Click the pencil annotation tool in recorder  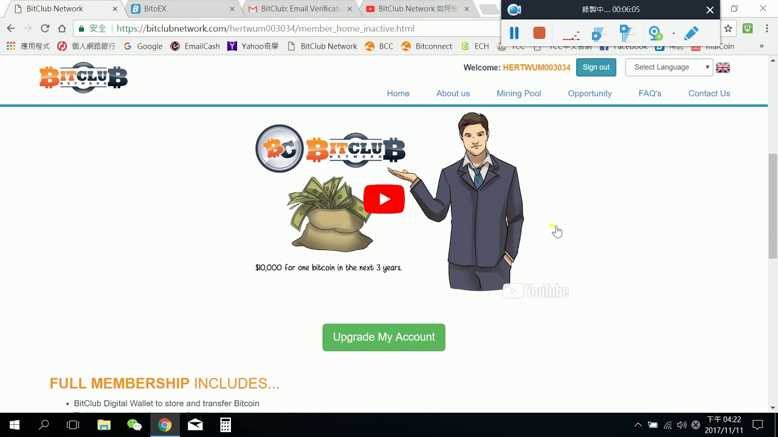[691, 33]
